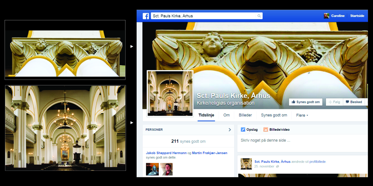Open Caroline's profile avatar
The image size is (373, 186).
[x=326, y=16]
